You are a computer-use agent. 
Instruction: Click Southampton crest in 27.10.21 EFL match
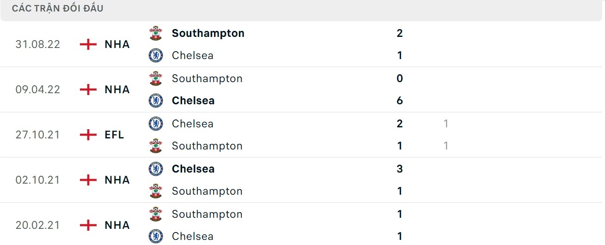tap(156, 146)
